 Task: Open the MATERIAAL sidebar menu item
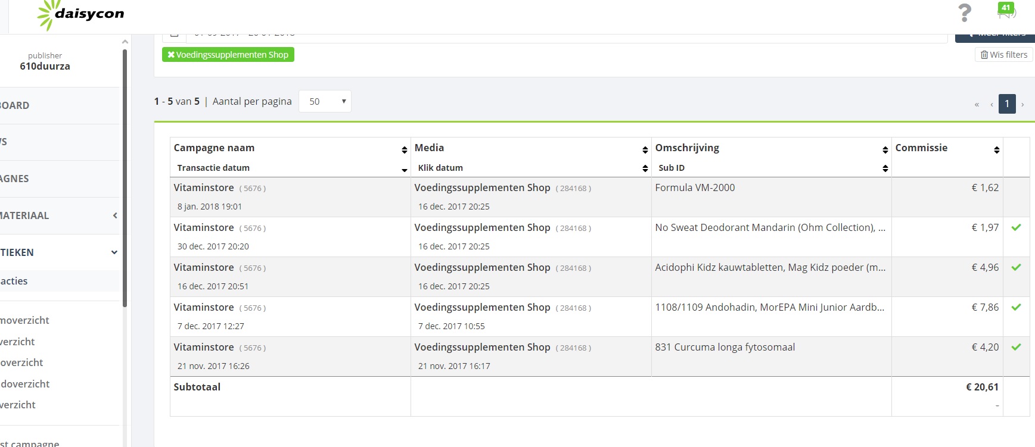pyautogui.click(x=24, y=215)
